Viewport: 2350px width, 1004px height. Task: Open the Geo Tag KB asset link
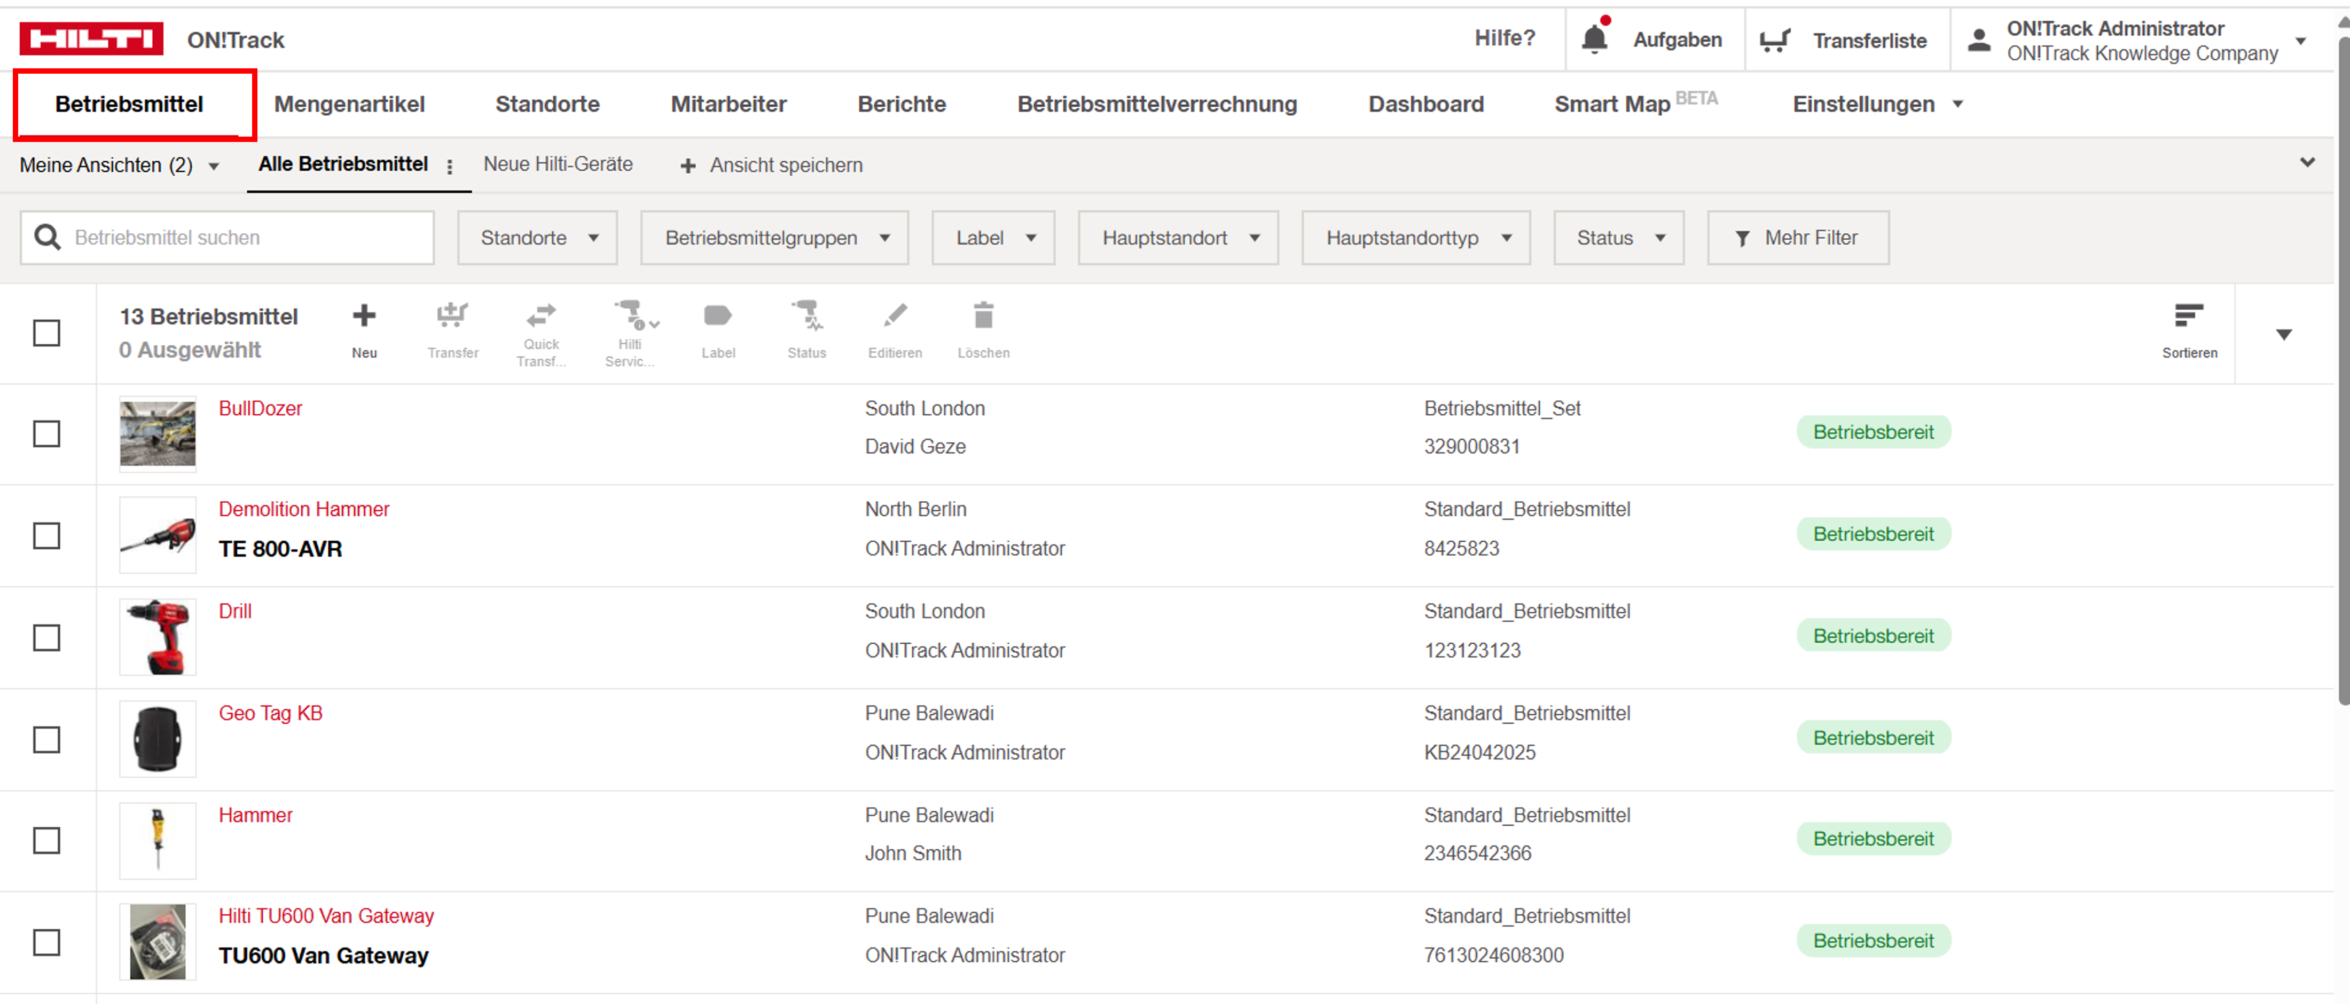[x=270, y=713]
